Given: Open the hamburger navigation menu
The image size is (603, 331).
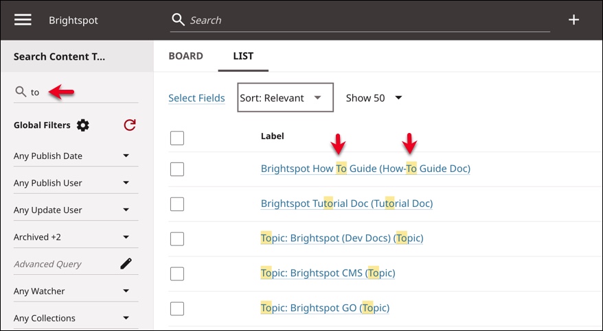Looking at the screenshot, I should click(23, 20).
